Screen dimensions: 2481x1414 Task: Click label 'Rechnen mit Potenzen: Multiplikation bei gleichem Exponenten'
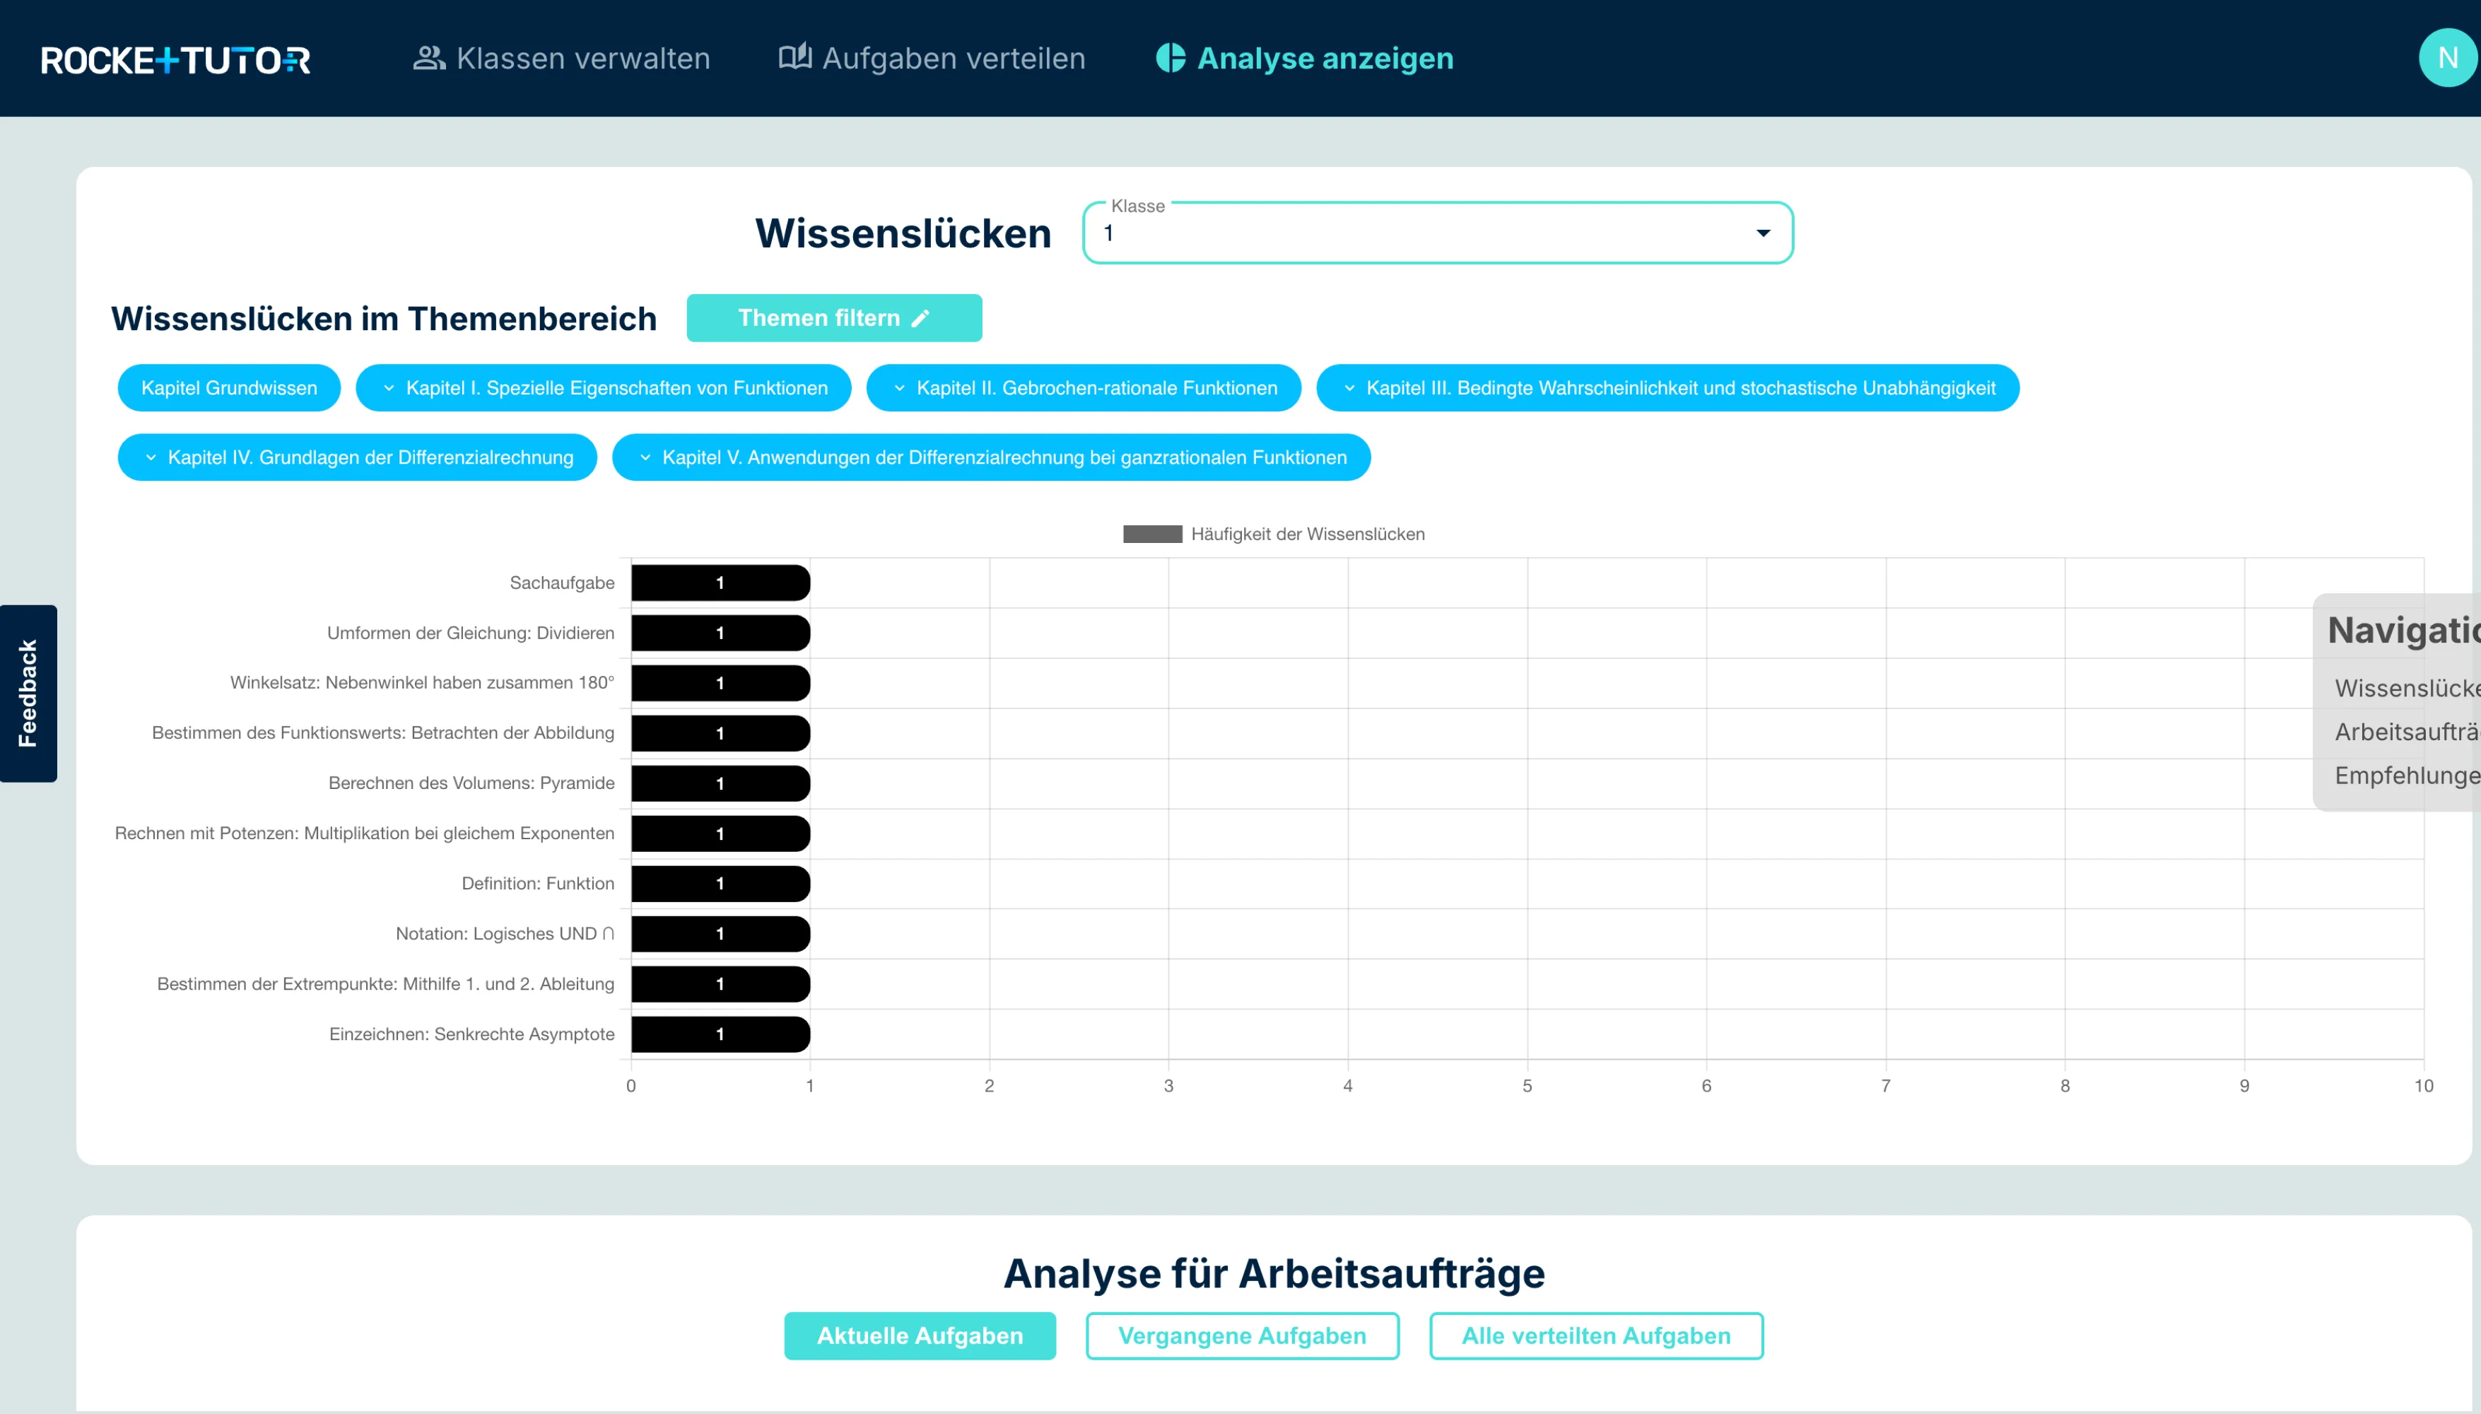point(364,834)
